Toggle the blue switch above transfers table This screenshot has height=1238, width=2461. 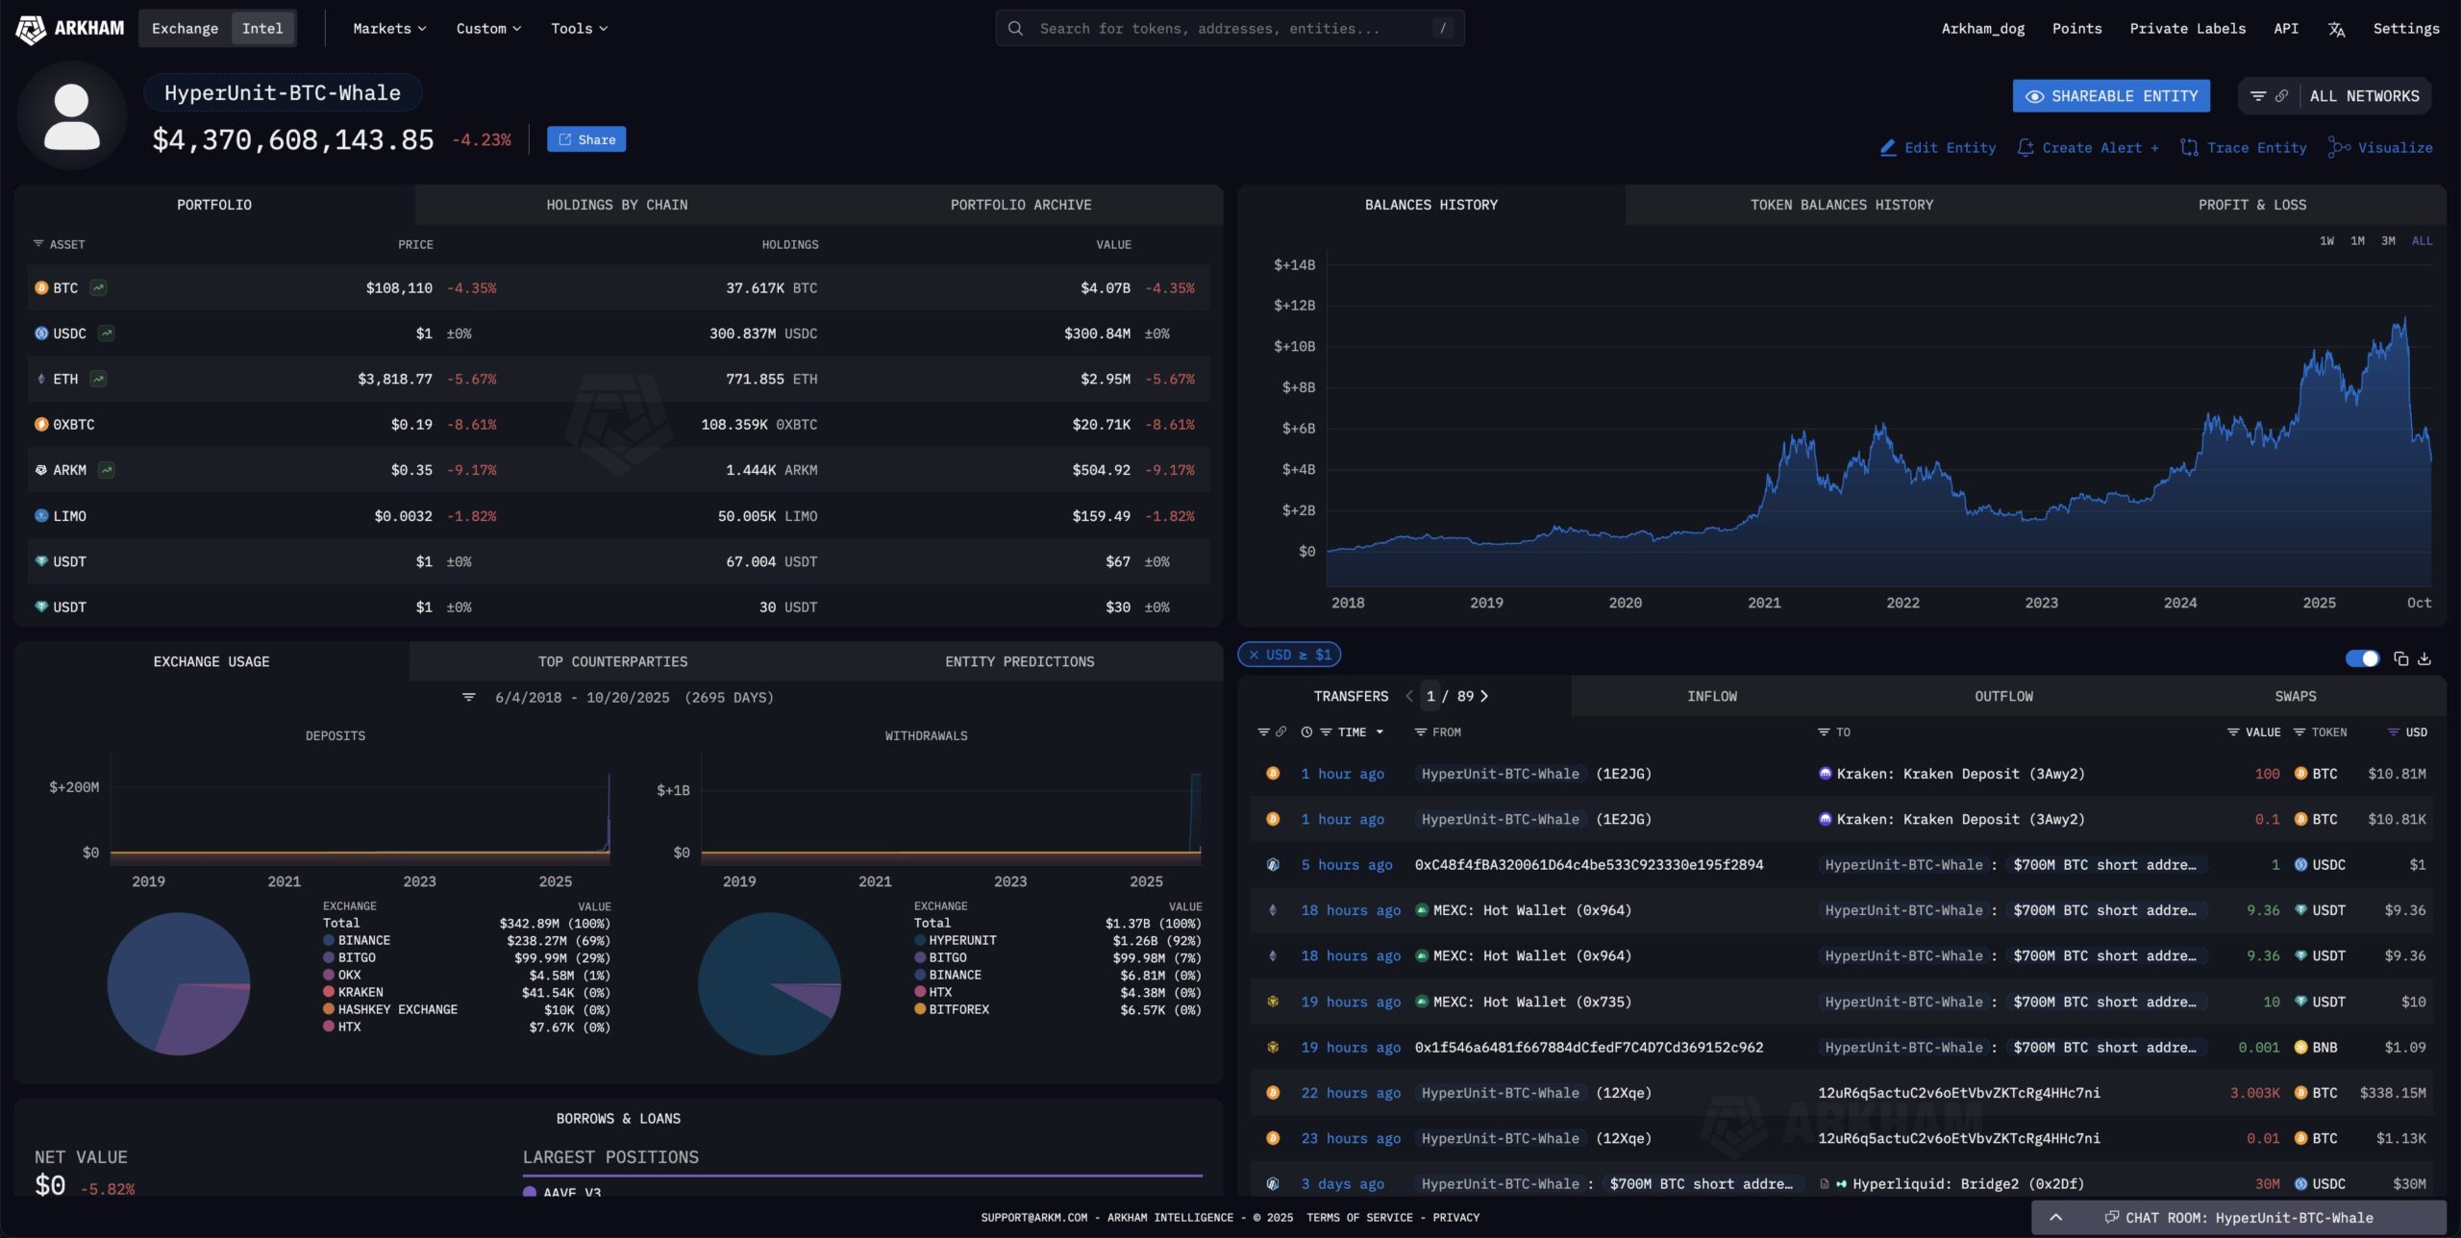(x=2362, y=658)
